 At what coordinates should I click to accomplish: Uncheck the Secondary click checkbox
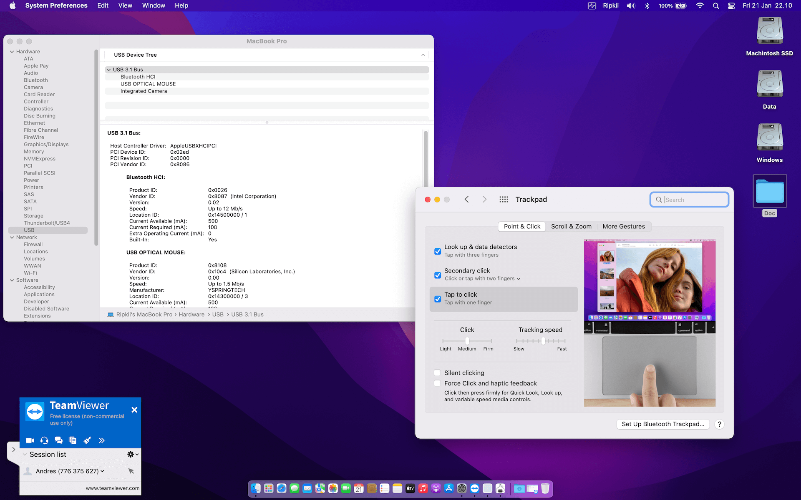point(438,275)
